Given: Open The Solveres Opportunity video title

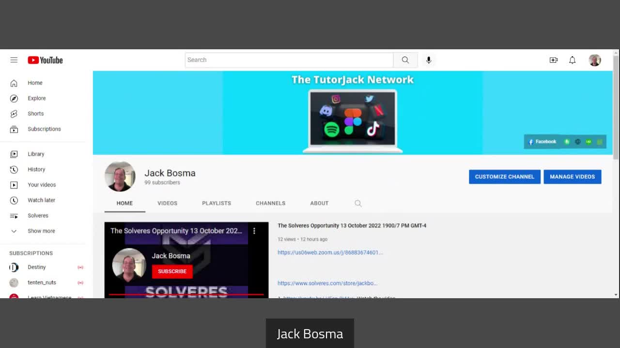Looking at the screenshot, I should click(352, 226).
